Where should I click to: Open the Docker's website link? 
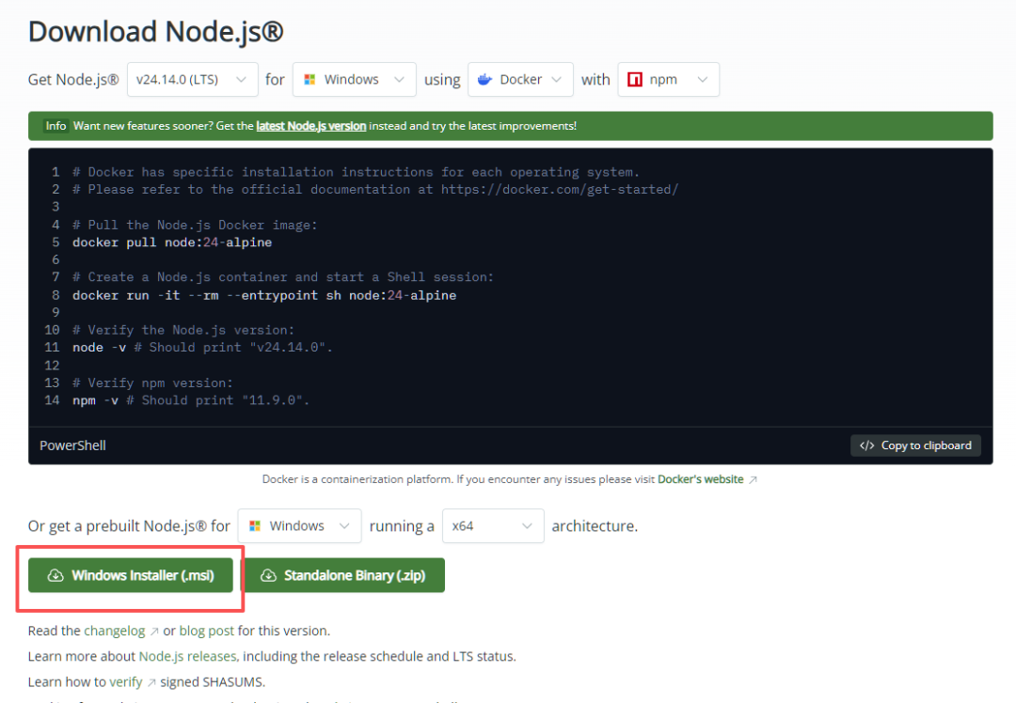point(701,479)
